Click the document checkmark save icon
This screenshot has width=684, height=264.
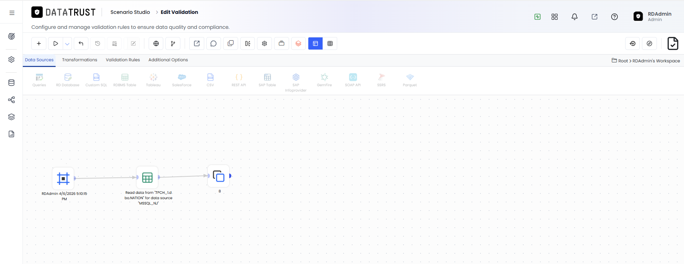[673, 43]
